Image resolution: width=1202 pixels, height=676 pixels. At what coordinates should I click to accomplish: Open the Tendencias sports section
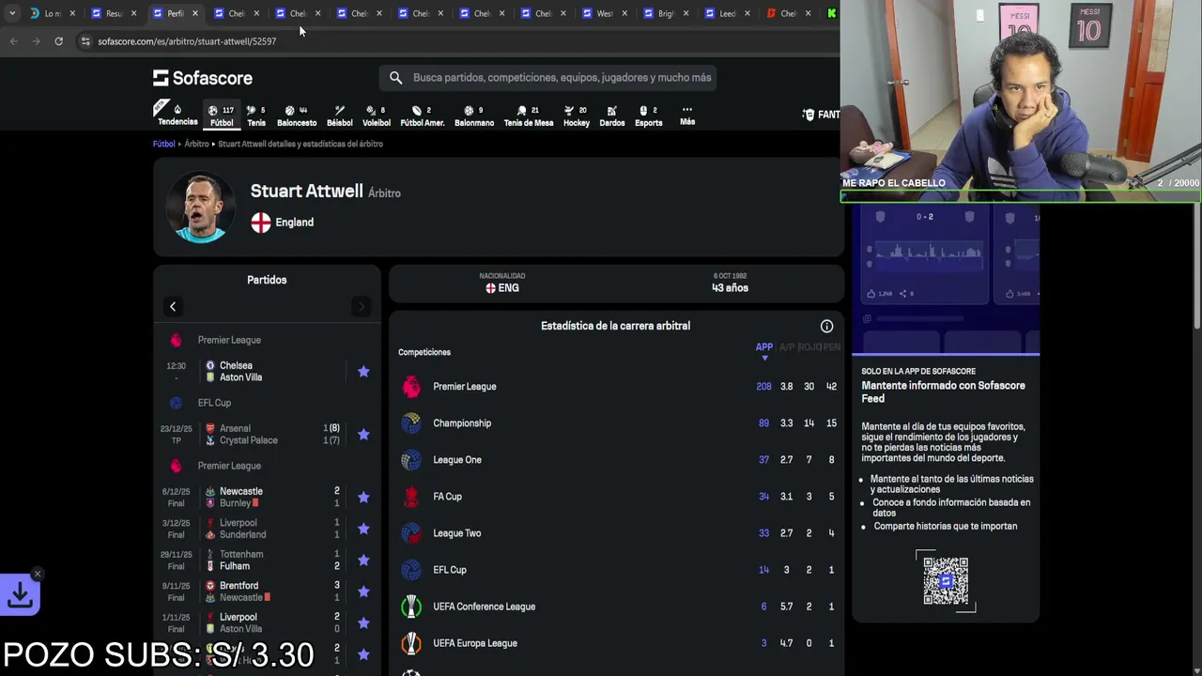(x=177, y=115)
